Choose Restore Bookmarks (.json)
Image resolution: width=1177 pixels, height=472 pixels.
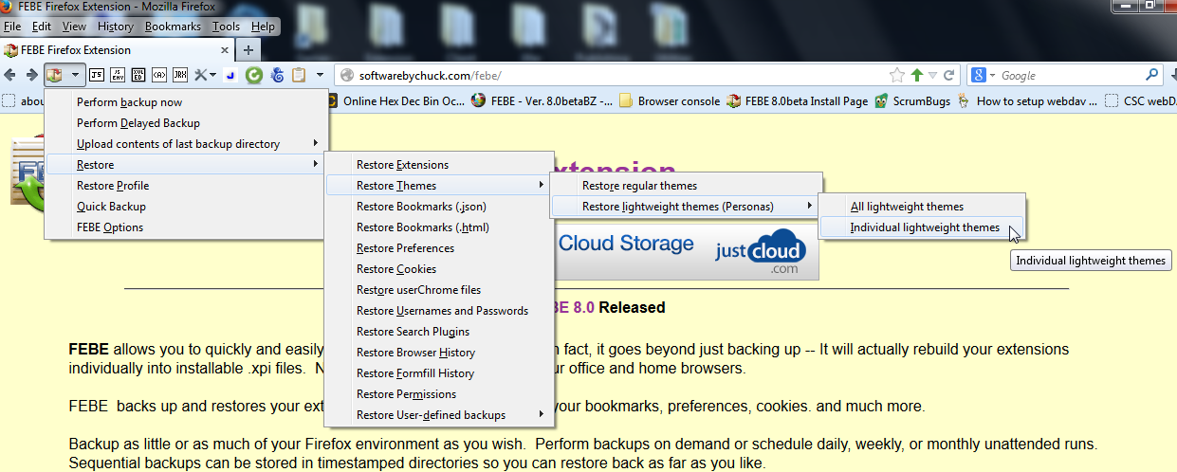tap(439, 207)
